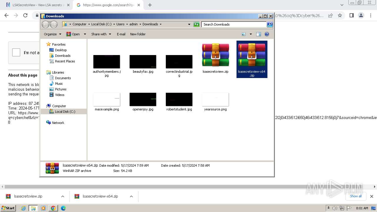The image size is (377, 212).
Task: Open the Windows Start menu
Action: [x=8, y=208]
